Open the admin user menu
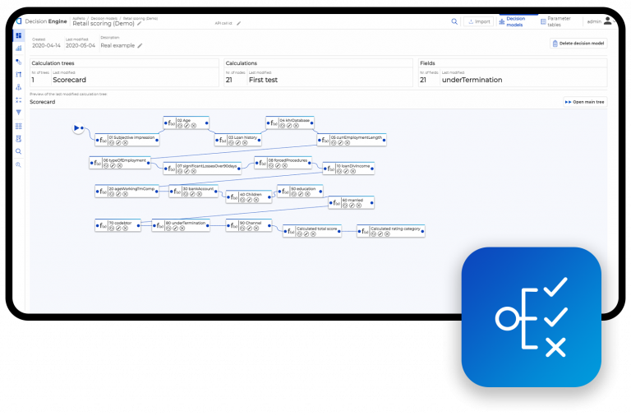Screen dimensions: 631x416 point(594,21)
